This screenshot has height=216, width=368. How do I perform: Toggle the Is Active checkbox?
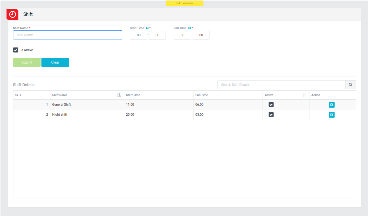pos(16,50)
